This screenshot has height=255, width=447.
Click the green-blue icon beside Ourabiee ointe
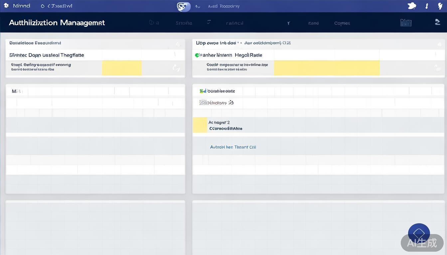click(x=203, y=91)
